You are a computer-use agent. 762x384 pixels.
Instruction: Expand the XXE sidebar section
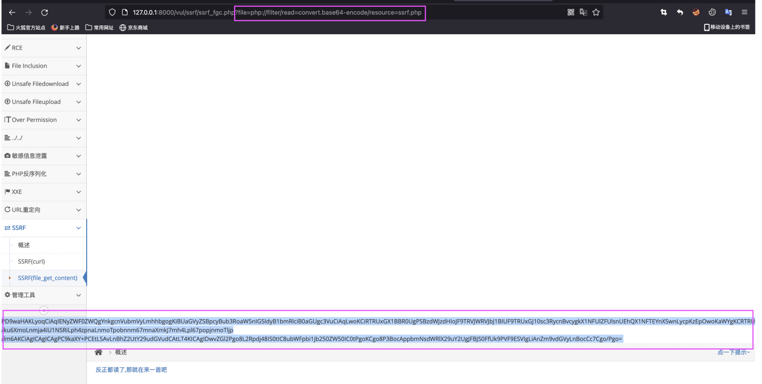44,192
